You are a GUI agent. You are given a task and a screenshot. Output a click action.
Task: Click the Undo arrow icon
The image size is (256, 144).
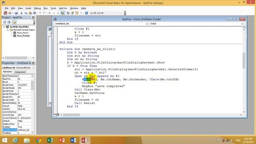pyautogui.click(x=40, y=13)
